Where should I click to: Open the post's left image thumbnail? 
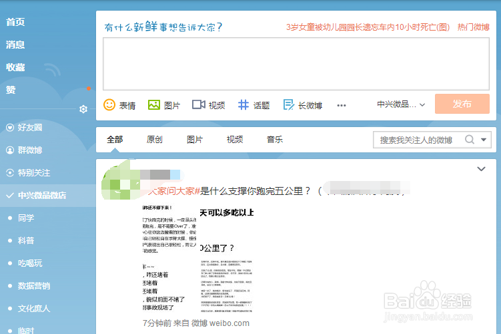(x=169, y=258)
